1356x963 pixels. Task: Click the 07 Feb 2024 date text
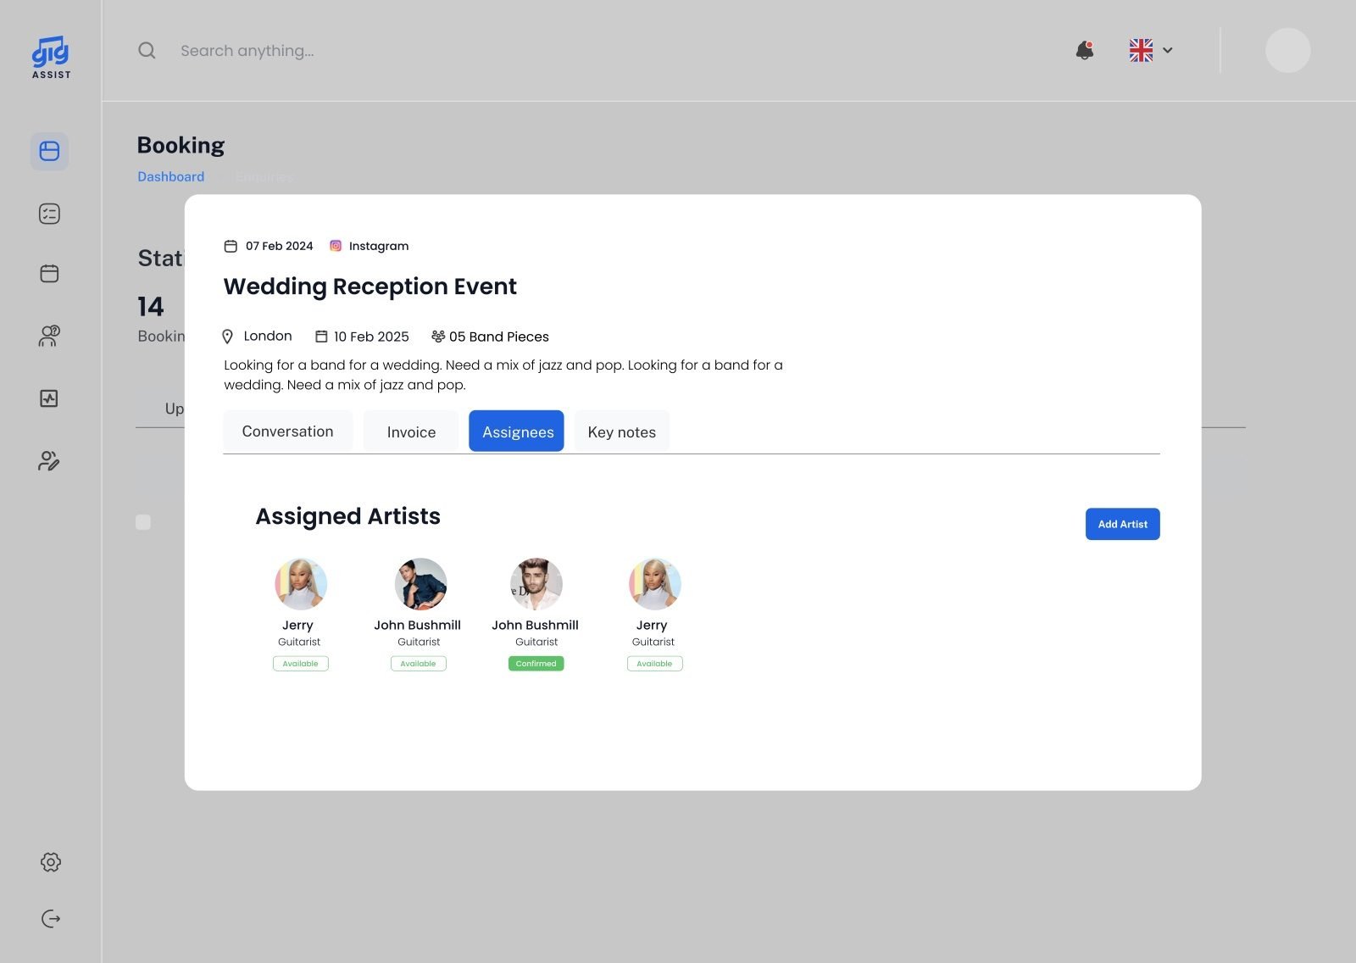pyautogui.click(x=279, y=246)
